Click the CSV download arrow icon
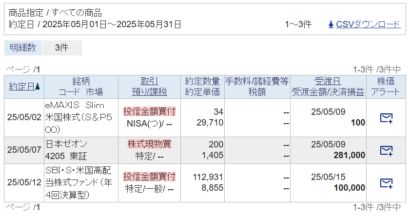Viewport: 410px width, 216px height. tap(331, 24)
